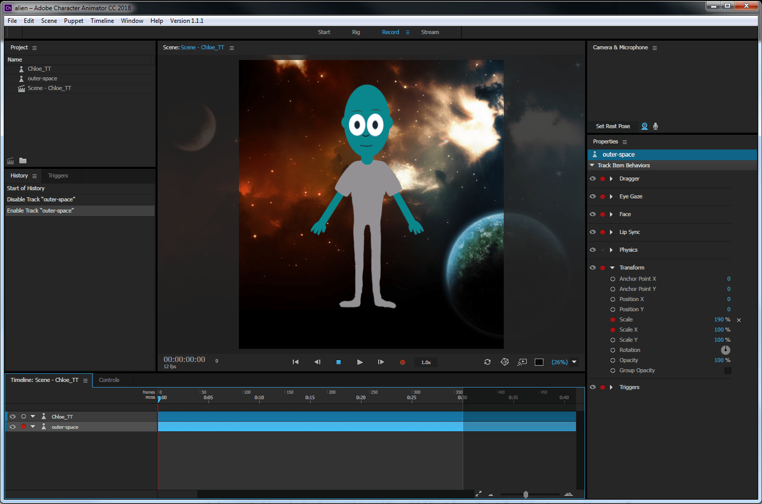The height and width of the screenshot is (504, 762).
Task: Click the Set Rest Pose button
Action: 613,126
